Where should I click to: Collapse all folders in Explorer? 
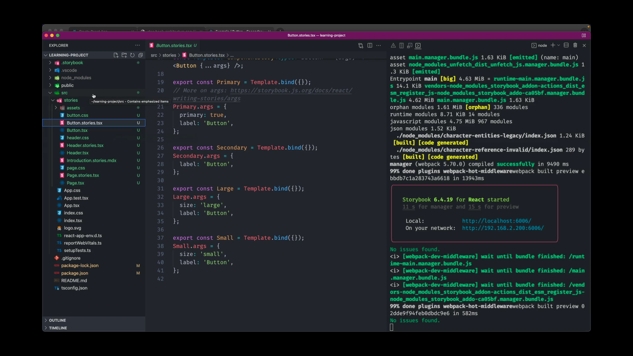pyautogui.click(x=140, y=55)
